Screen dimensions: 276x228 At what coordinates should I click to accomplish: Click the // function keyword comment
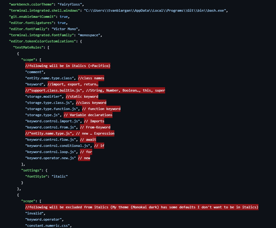tap(101, 109)
